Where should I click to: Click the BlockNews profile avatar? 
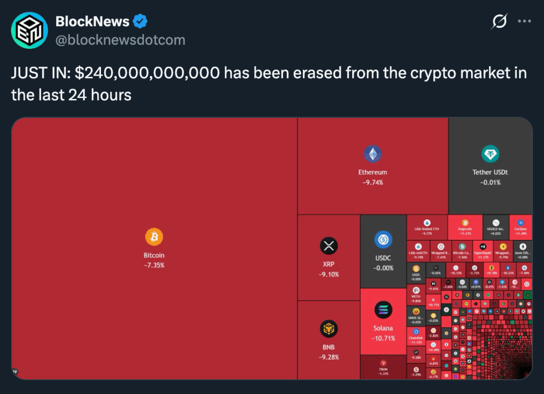[x=30, y=30]
